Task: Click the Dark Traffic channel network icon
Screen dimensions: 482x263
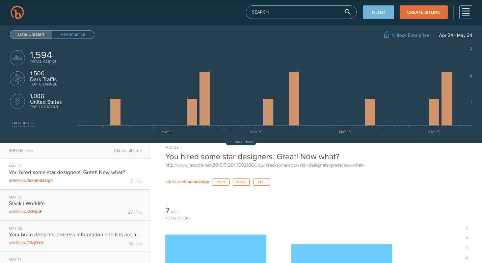Action: click(x=17, y=79)
